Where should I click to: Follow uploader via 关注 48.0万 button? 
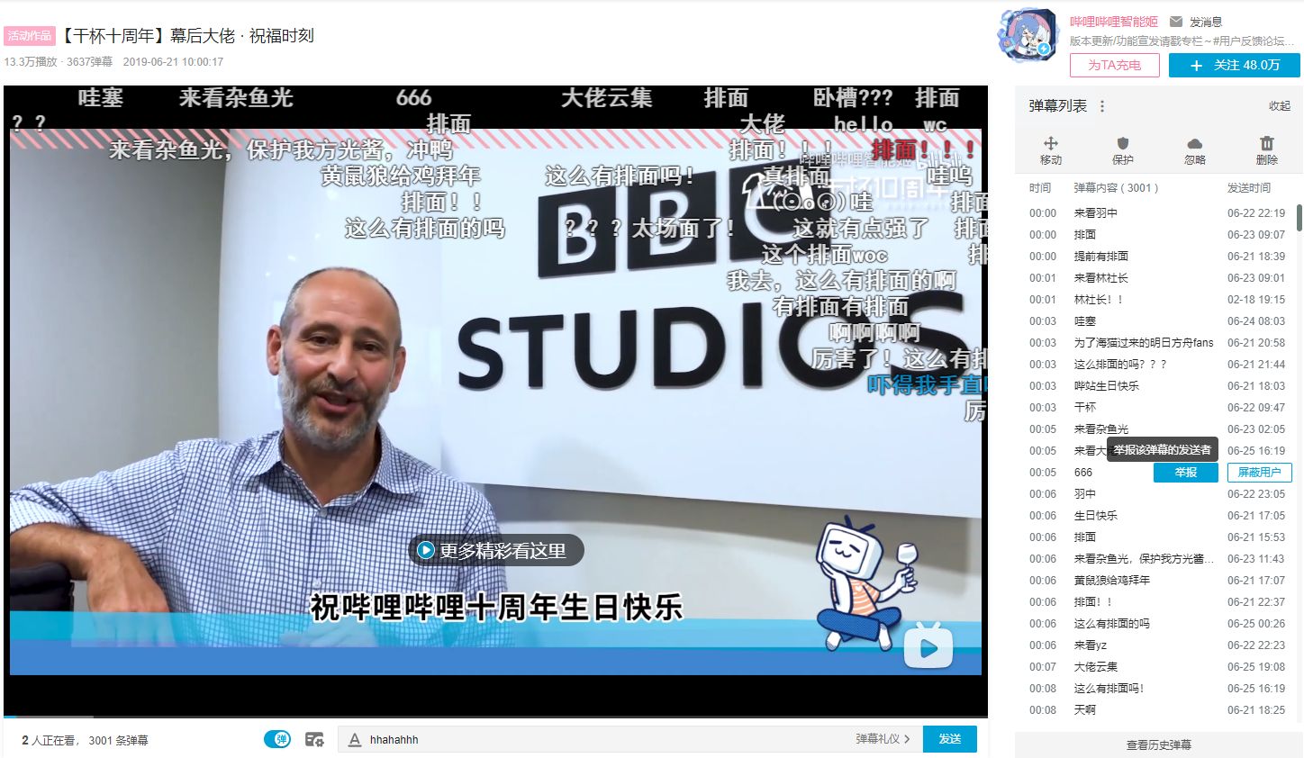pos(1234,65)
